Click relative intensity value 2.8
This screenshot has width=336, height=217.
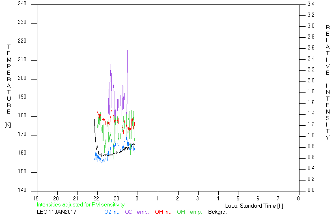(x=311, y=37)
